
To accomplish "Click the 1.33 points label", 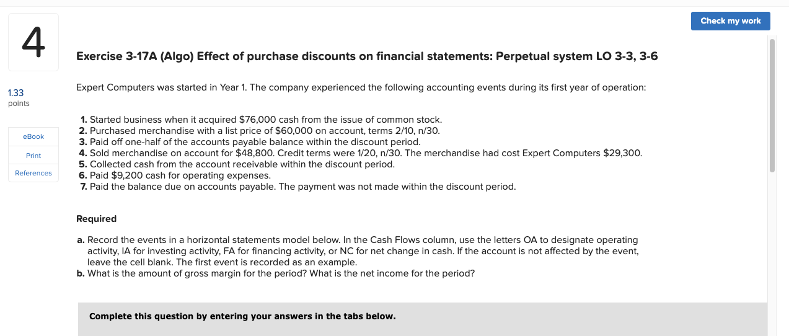I will click(19, 98).
